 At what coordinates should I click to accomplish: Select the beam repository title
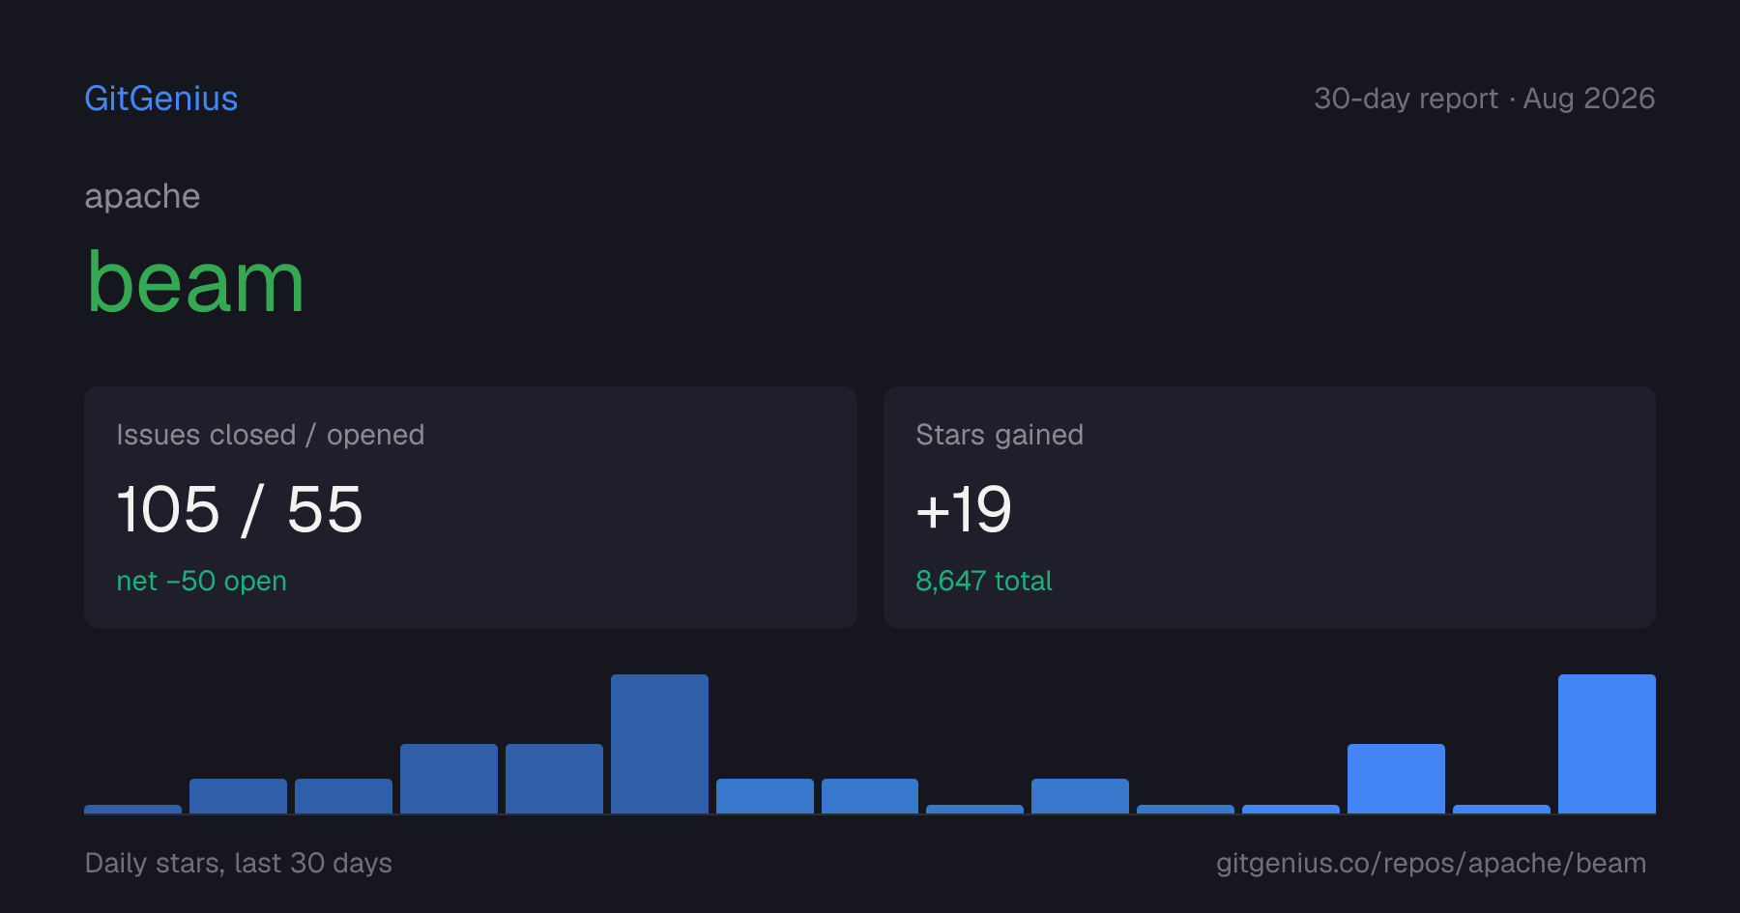[195, 282]
